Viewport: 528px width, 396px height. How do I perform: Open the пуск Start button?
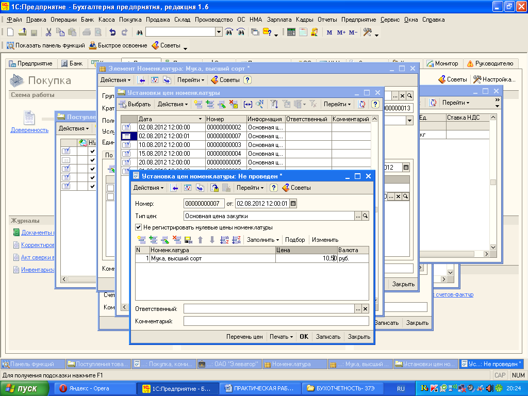(24, 389)
